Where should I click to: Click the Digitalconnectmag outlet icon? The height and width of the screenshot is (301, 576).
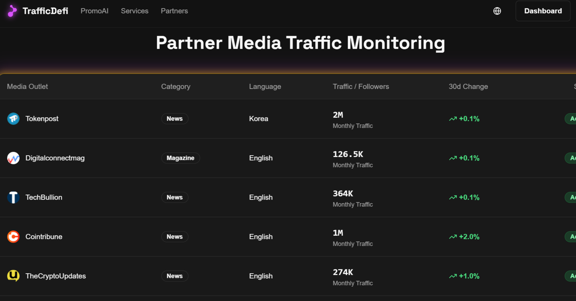point(13,158)
